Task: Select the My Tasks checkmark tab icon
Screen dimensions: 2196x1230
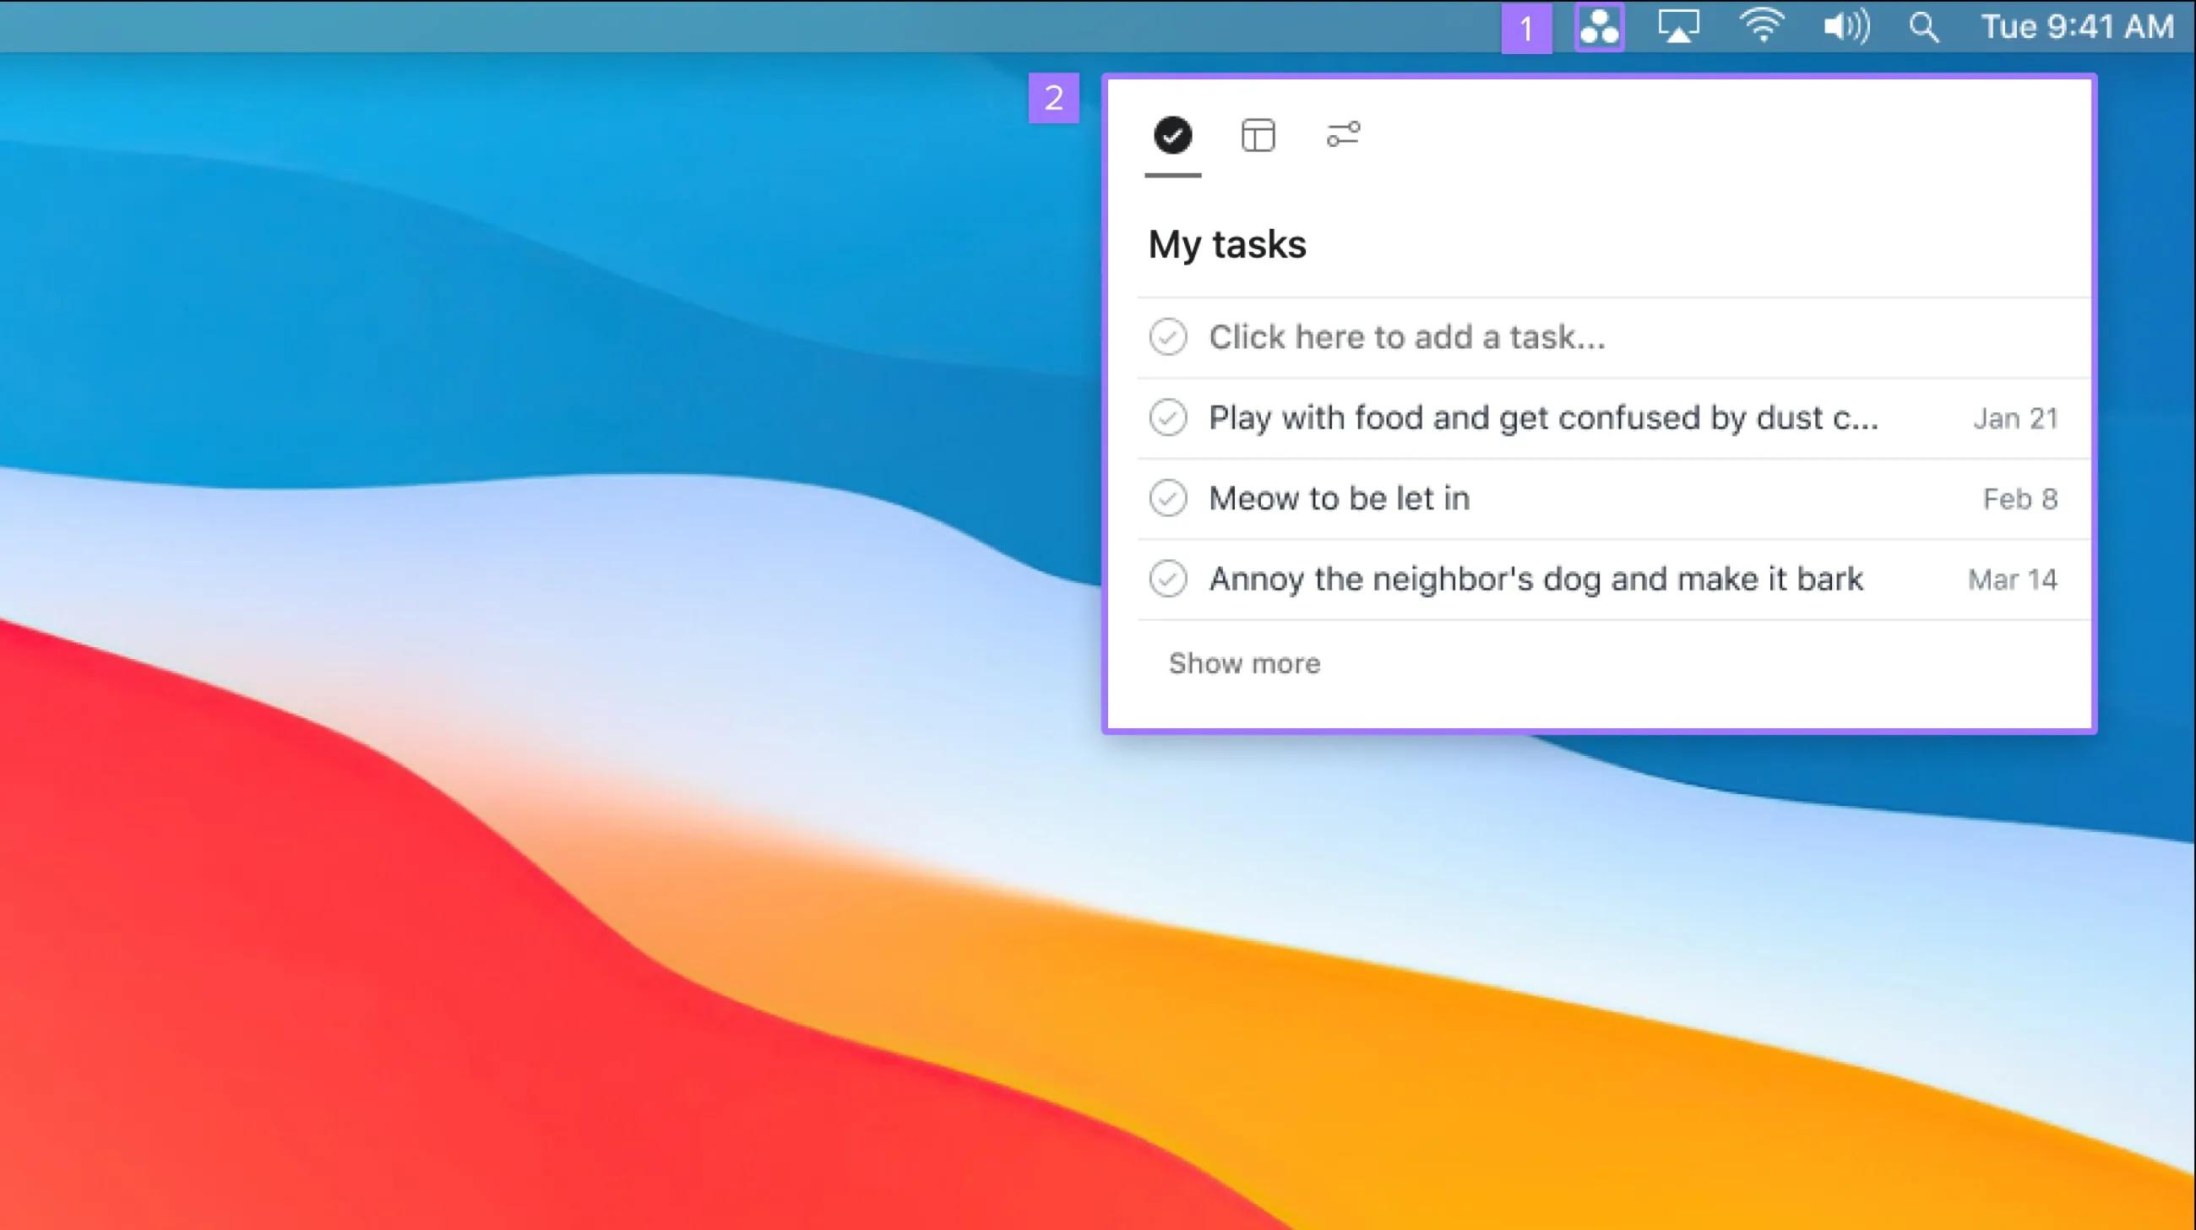Action: point(1172,134)
